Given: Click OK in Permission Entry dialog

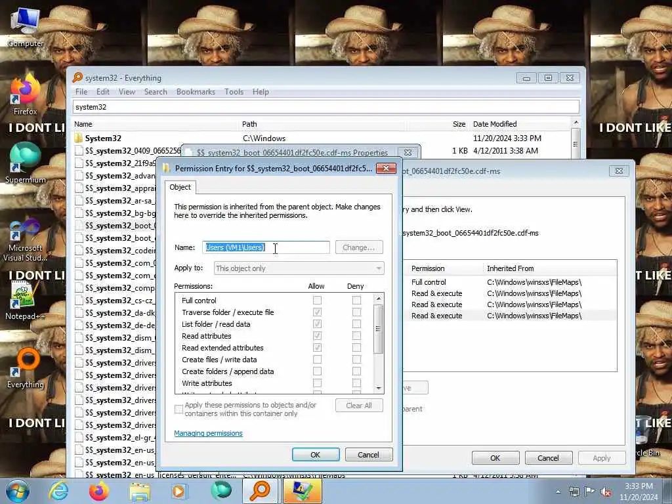Looking at the screenshot, I should [316, 455].
